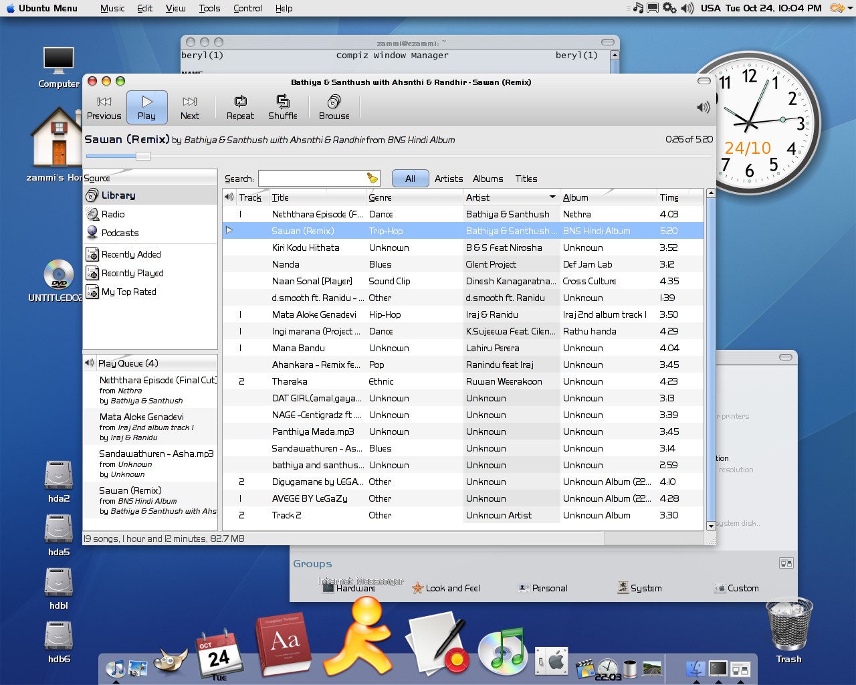Clear the search with the broom icon
Image resolution: width=856 pixels, height=685 pixels.
point(372,179)
